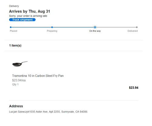Image resolution: width=152 pixels, height=126 pixels.
Task: Click the On the way label
Action: [x=95, y=31]
